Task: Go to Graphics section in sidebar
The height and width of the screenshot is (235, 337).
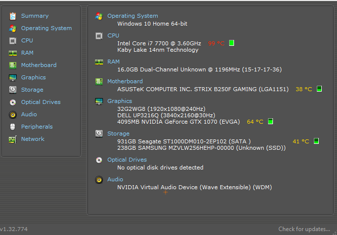Action: [34, 77]
